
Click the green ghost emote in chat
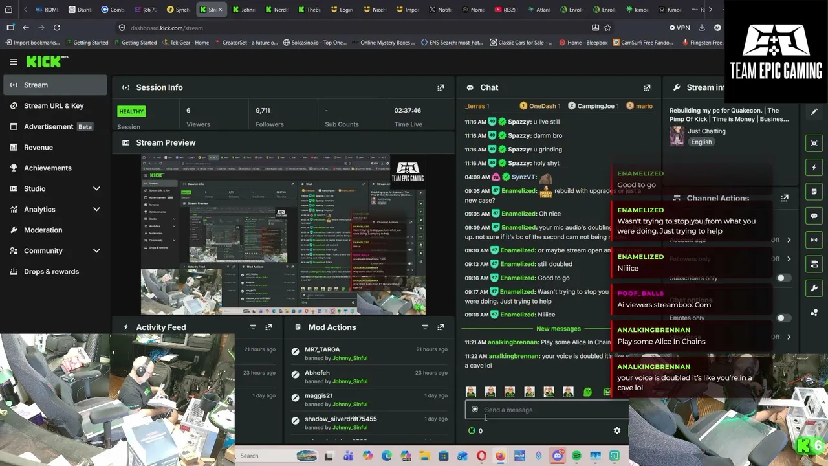587,392
